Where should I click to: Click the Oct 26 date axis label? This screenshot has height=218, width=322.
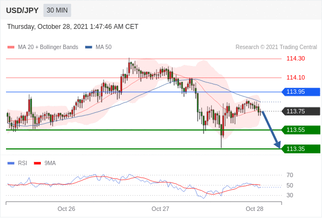pyautogui.click(x=67, y=209)
